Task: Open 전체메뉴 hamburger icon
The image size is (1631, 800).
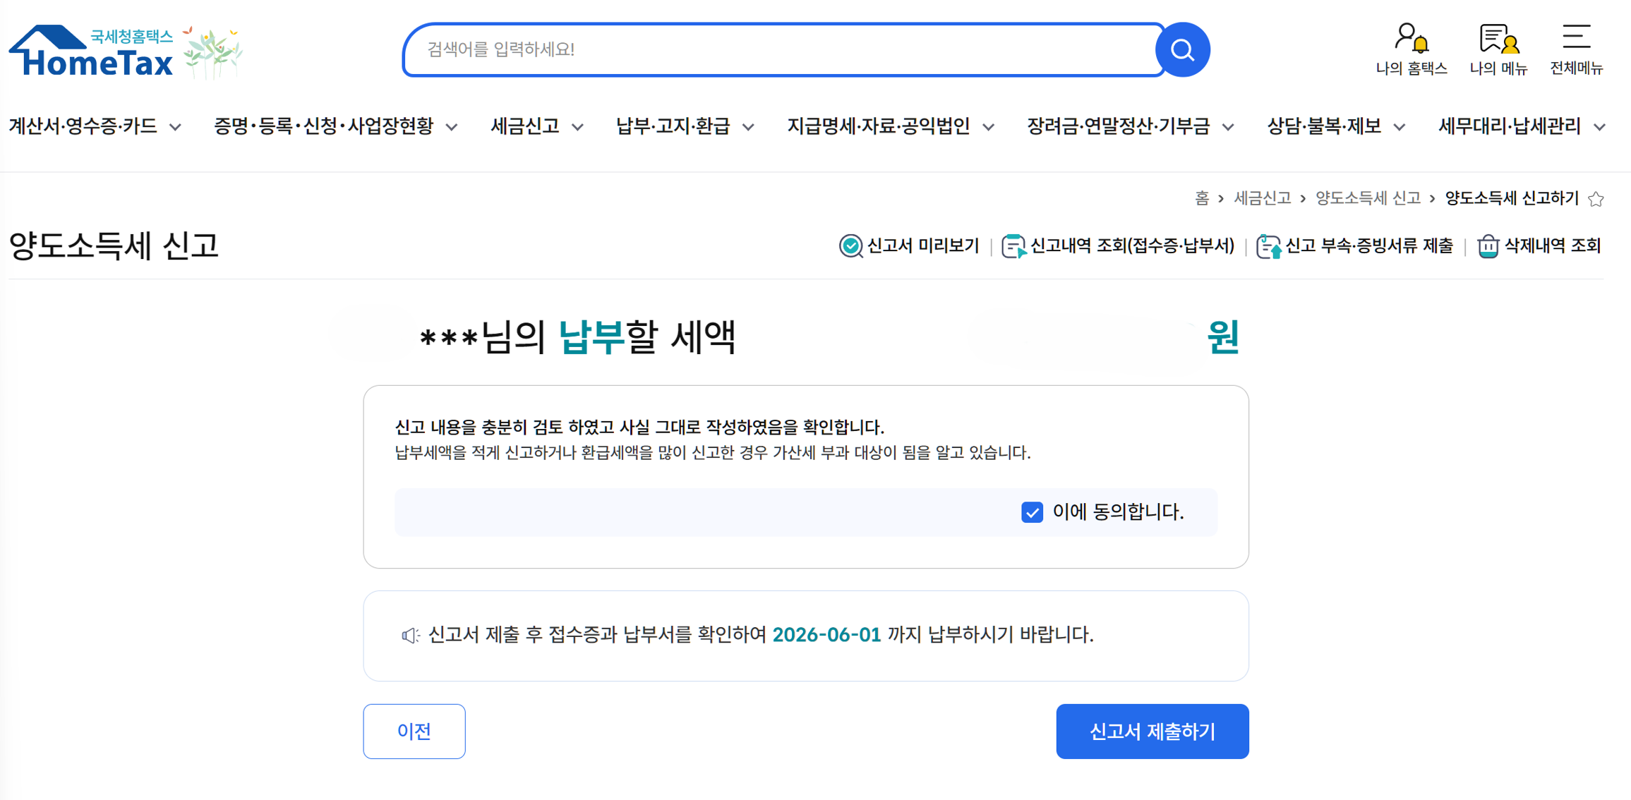Action: [x=1576, y=37]
